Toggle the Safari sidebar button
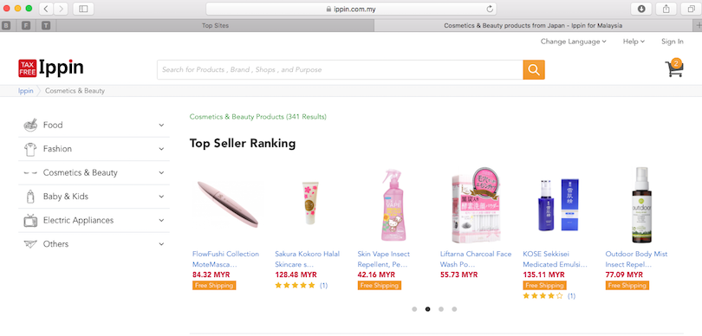 pyautogui.click(x=83, y=9)
